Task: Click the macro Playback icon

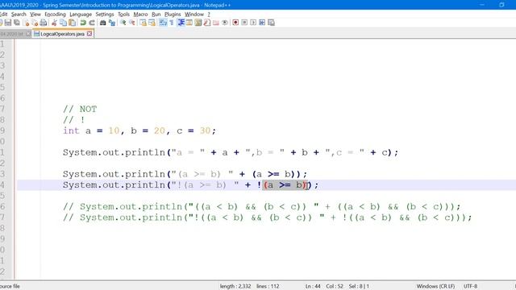Action: 253,23
